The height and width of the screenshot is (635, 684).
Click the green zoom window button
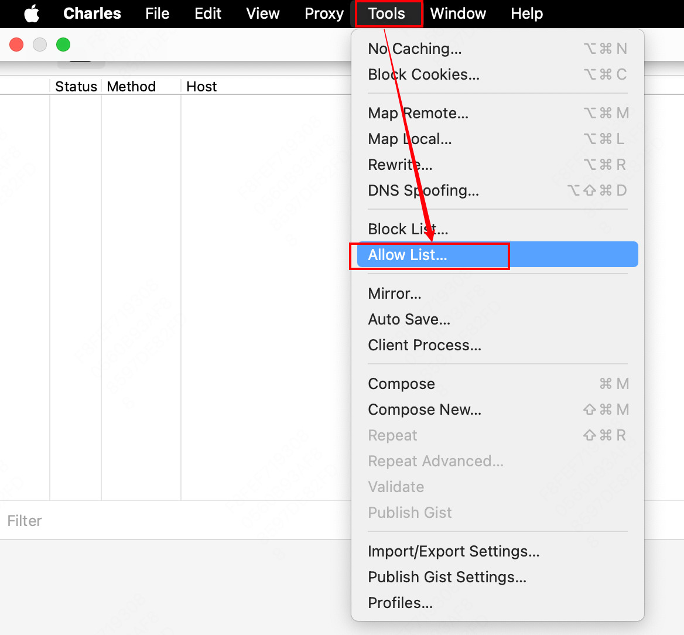pyautogui.click(x=63, y=45)
